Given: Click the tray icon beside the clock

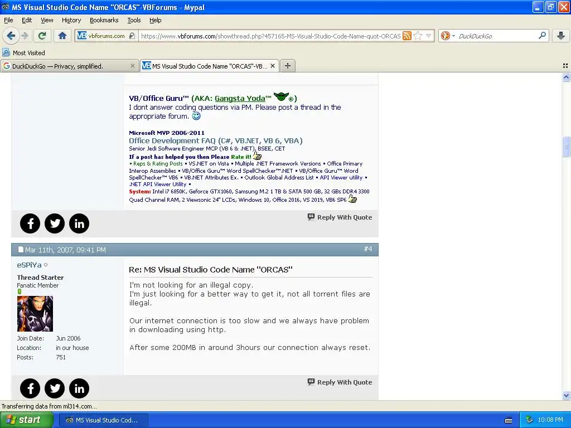Looking at the screenshot, I should (529, 420).
